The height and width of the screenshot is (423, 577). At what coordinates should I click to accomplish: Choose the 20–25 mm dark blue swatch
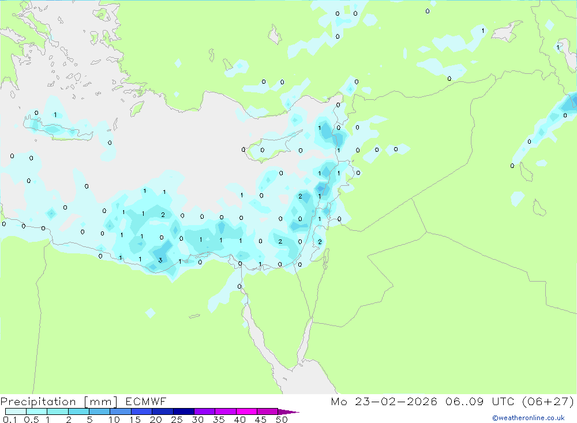[x=163, y=411]
